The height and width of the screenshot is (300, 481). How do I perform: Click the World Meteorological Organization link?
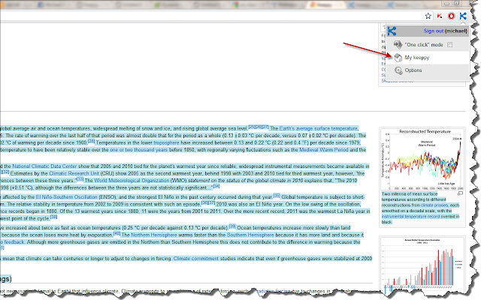pyautogui.click(x=132, y=181)
